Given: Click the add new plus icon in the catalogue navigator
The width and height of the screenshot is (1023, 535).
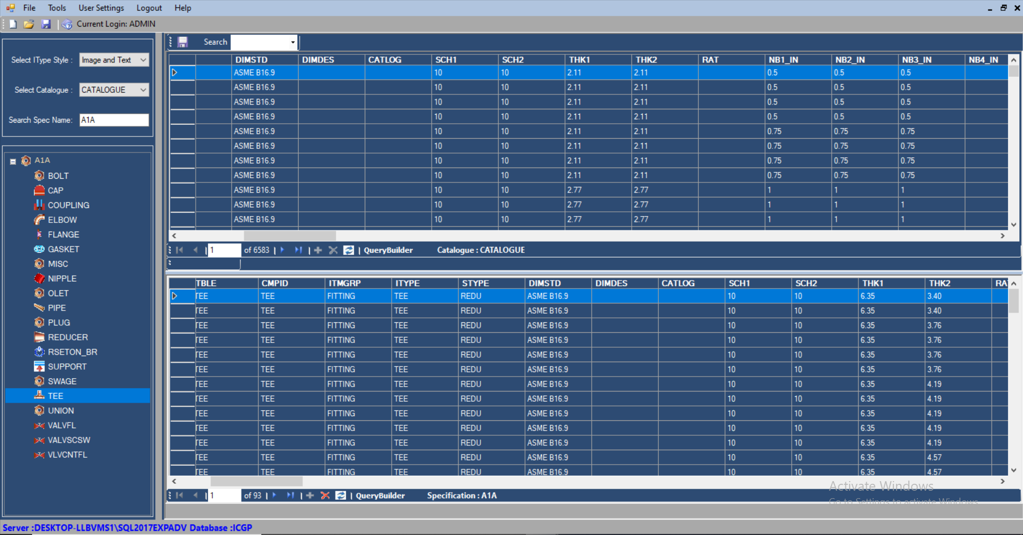Looking at the screenshot, I should pyautogui.click(x=318, y=250).
